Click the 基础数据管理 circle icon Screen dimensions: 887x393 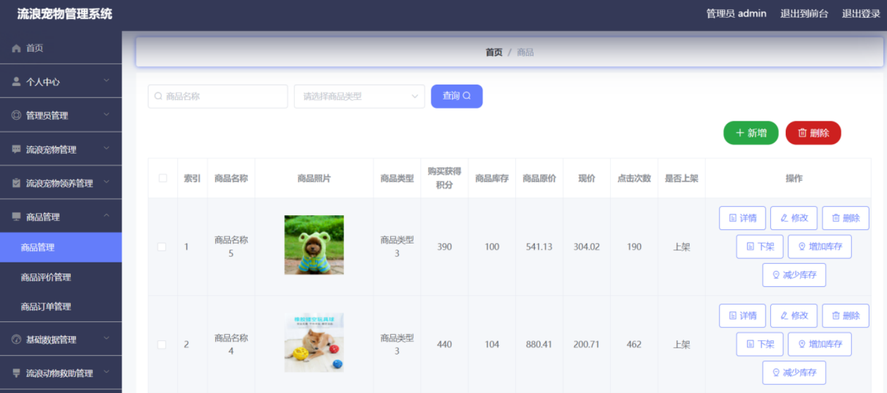[16, 338]
